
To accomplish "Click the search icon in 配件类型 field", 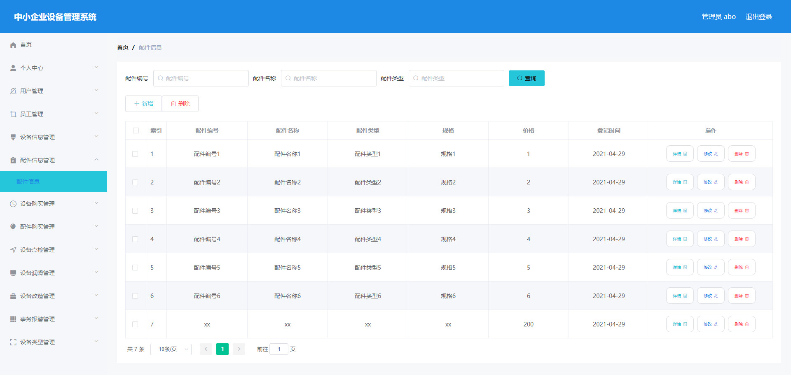I will [x=416, y=78].
